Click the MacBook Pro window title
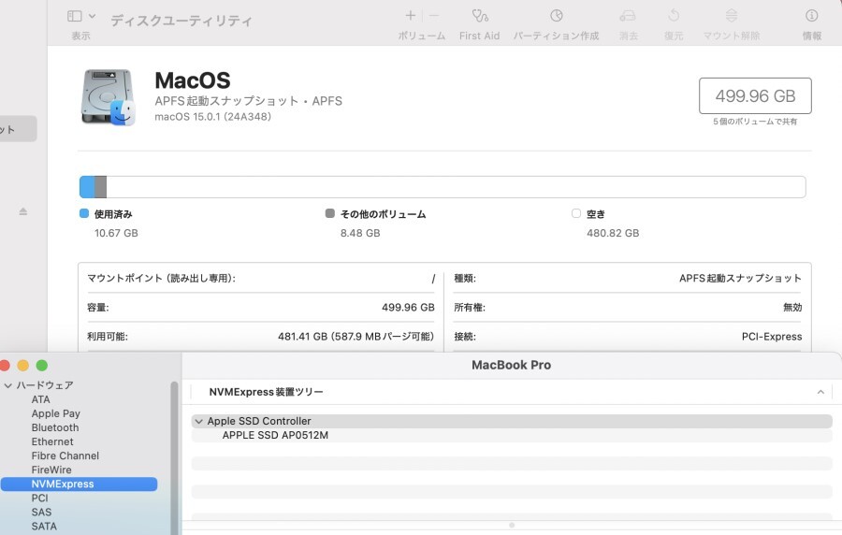The width and height of the screenshot is (842, 535). [511, 365]
